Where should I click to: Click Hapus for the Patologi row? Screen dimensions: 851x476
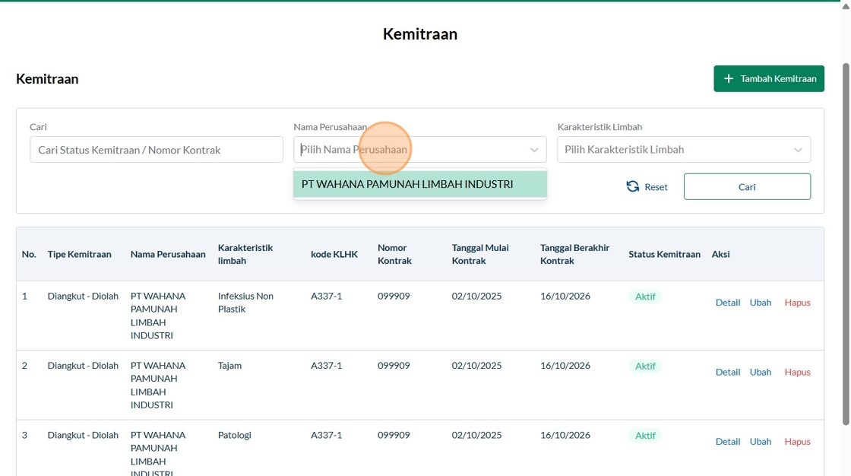pos(797,442)
